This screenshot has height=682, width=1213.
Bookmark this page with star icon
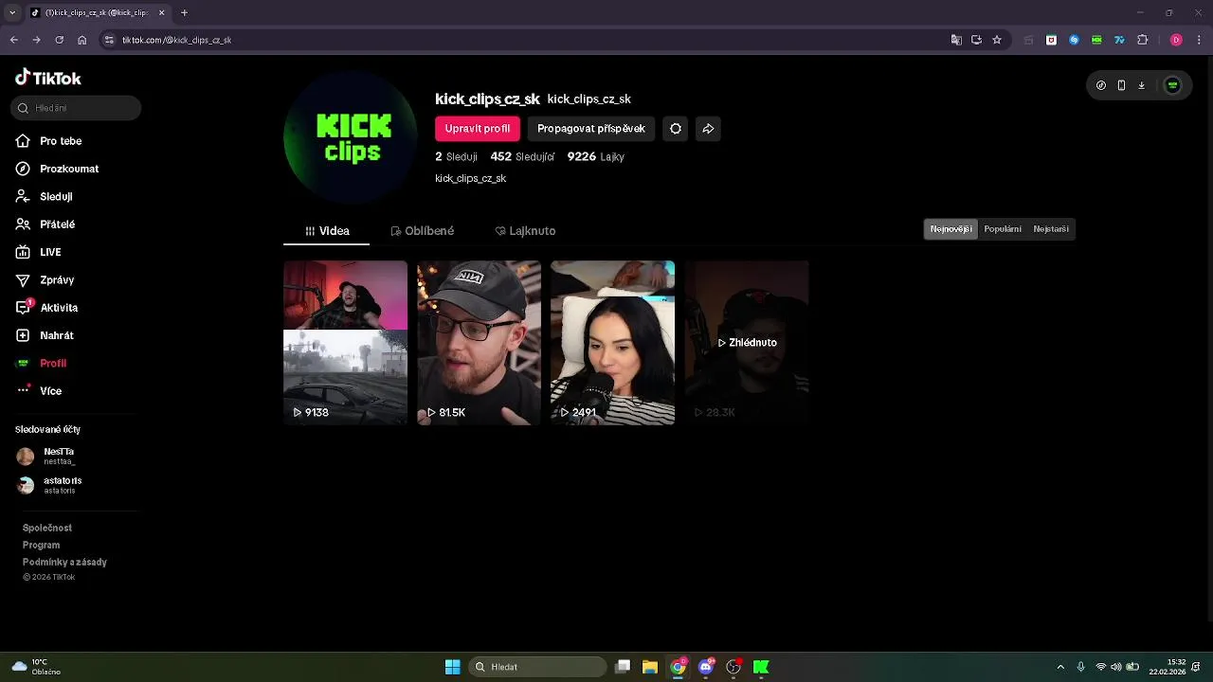click(997, 40)
